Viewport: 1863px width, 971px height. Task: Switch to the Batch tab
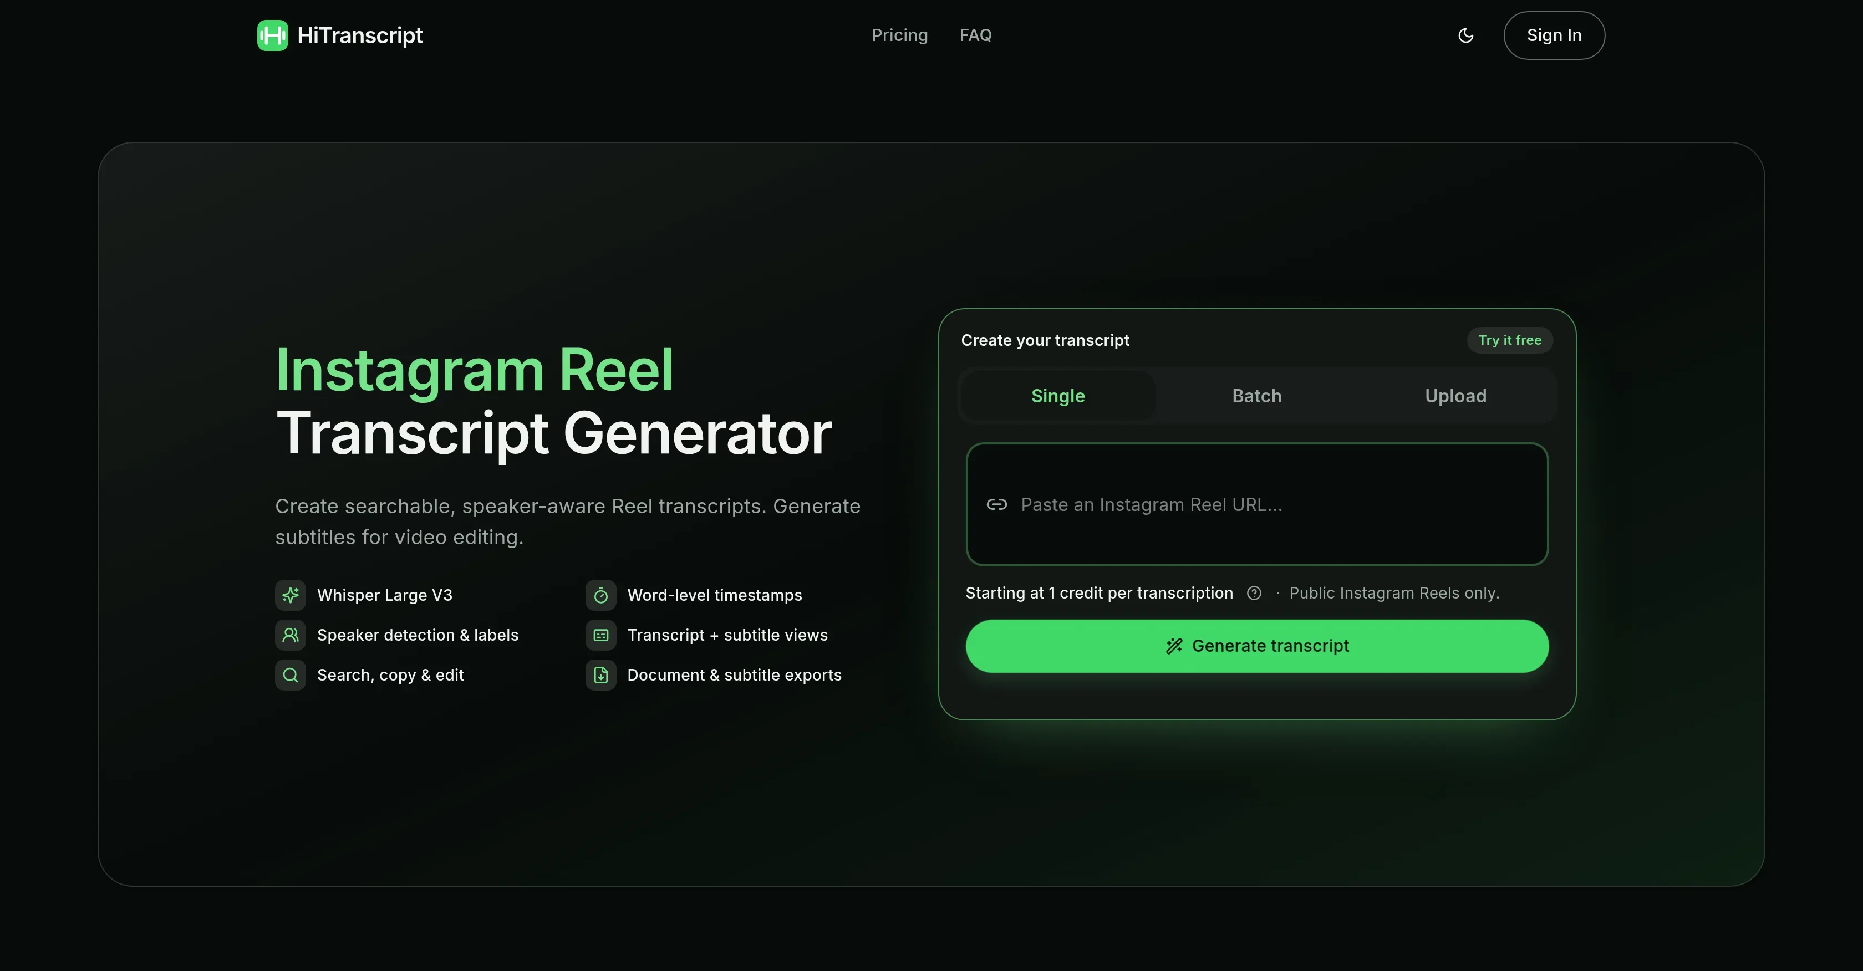click(x=1257, y=396)
